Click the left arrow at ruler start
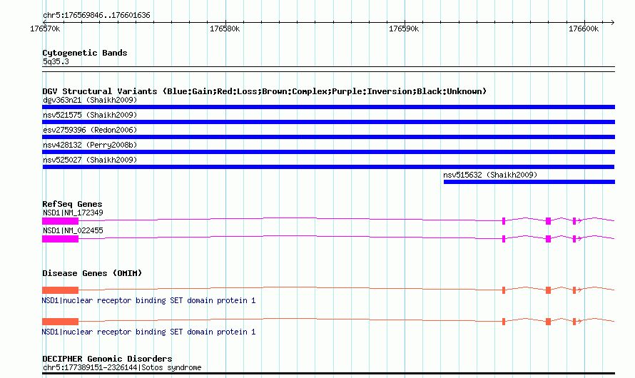 (x=44, y=22)
